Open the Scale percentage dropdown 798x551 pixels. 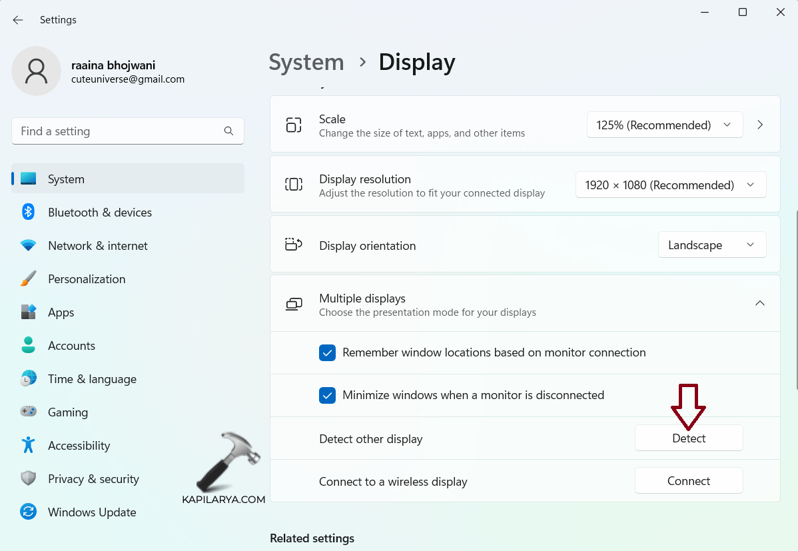[664, 125]
